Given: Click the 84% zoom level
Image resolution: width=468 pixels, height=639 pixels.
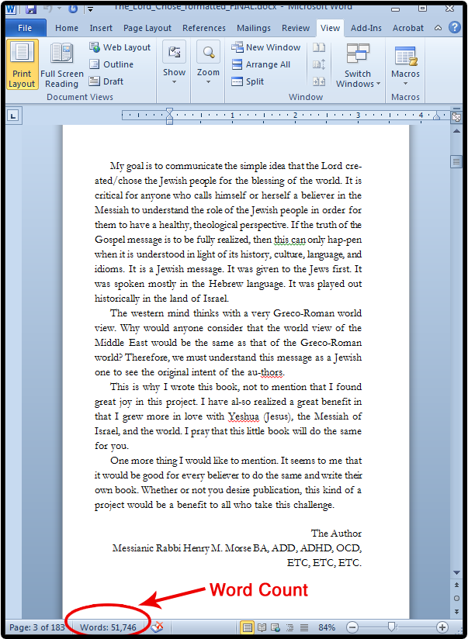Looking at the screenshot, I should pyautogui.click(x=328, y=627).
